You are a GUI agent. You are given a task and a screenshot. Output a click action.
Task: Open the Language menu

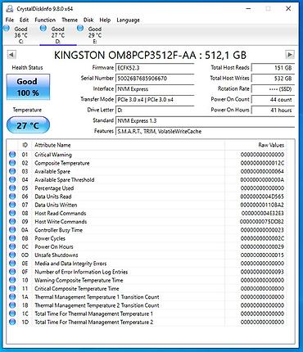pyautogui.click(x=128, y=20)
